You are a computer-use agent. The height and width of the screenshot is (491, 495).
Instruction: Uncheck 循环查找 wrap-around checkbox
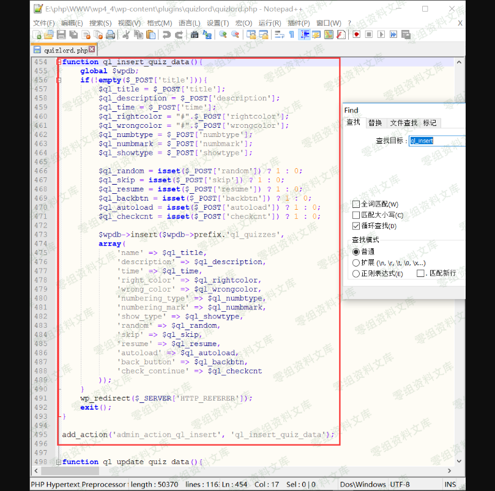point(356,226)
